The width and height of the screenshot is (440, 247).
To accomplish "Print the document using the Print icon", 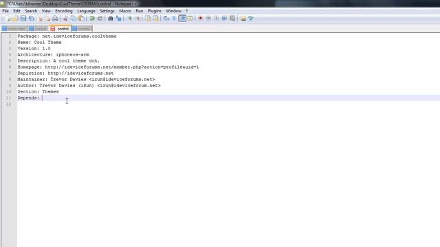I will [x=55, y=19].
